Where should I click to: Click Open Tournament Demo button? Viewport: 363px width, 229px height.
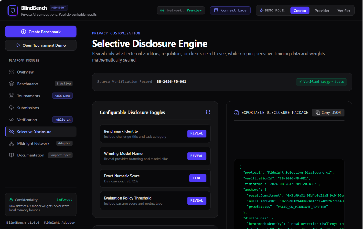pyautogui.click(x=41, y=45)
